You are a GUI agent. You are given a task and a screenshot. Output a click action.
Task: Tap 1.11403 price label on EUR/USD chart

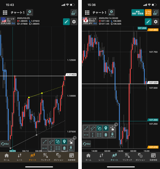[71, 75]
